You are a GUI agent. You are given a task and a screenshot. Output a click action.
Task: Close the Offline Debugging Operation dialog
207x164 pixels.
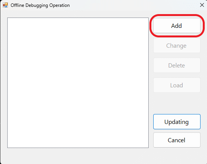coord(202,5)
